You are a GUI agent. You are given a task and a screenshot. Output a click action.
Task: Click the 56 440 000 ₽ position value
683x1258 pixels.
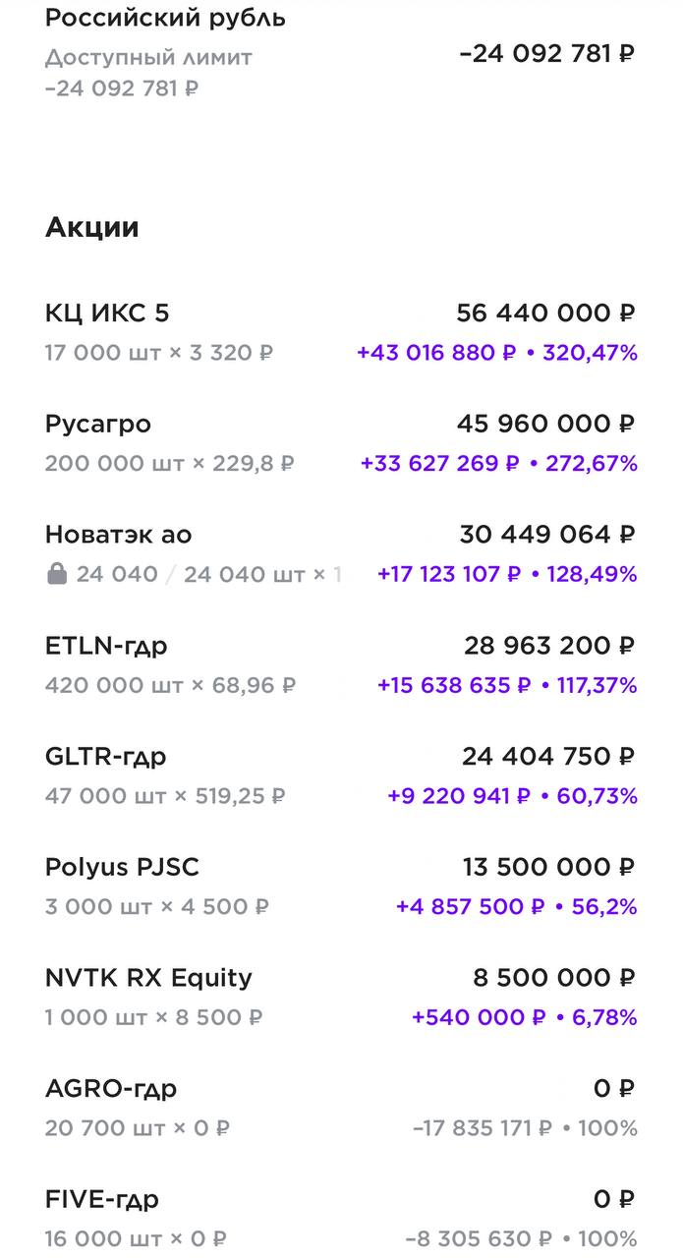545,314
